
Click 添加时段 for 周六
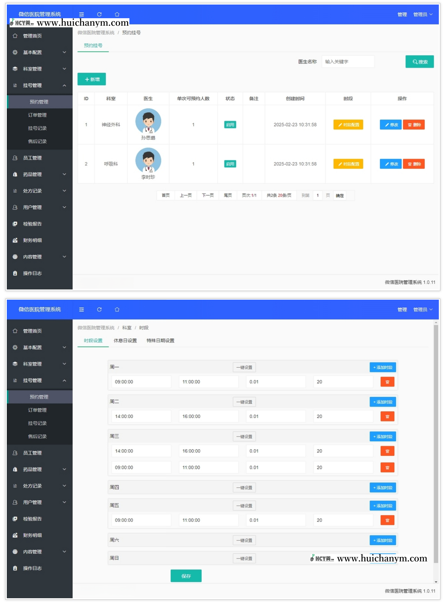pos(383,540)
